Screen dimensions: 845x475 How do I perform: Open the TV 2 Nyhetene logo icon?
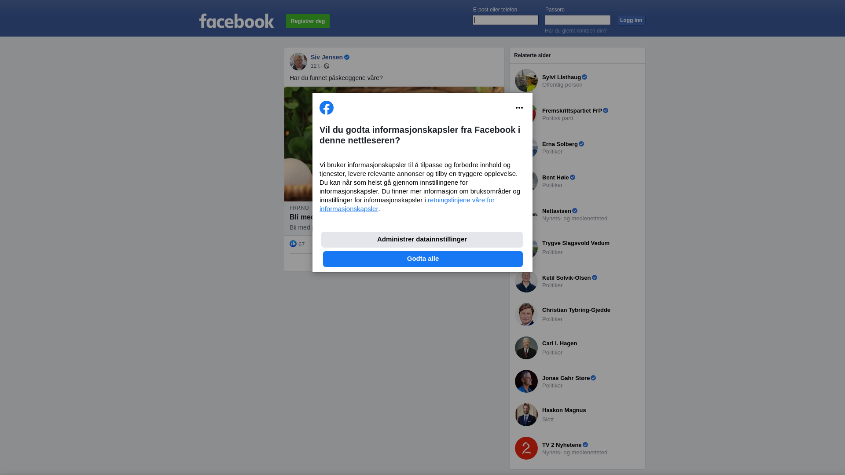(x=526, y=448)
